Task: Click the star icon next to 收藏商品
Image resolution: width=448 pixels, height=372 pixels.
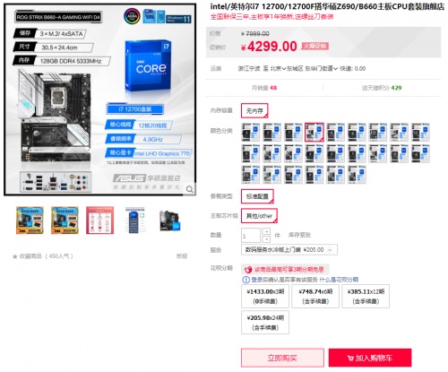Action: tap(14, 256)
